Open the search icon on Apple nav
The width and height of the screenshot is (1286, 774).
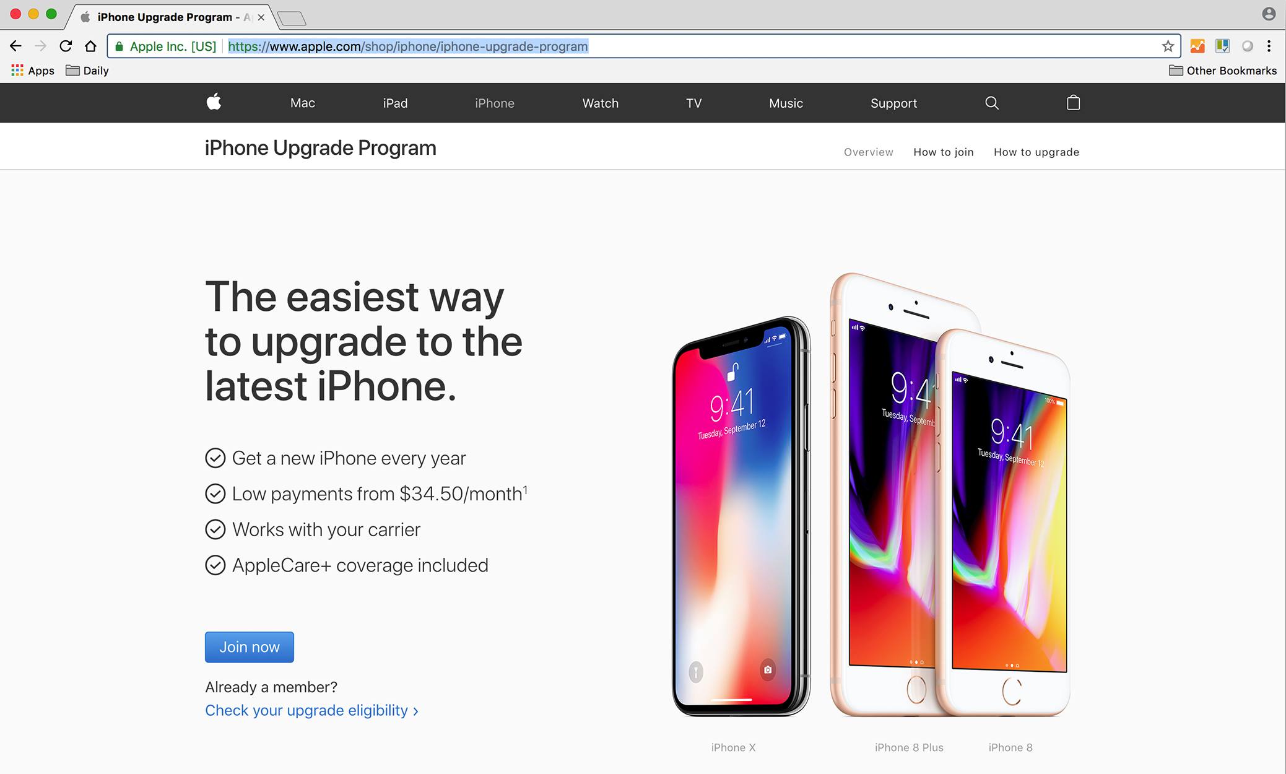click(991, 102)
